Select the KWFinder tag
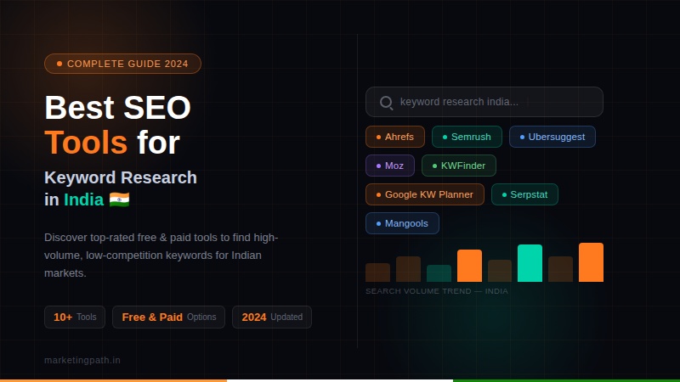680x382 pixels. click(459, 166)
